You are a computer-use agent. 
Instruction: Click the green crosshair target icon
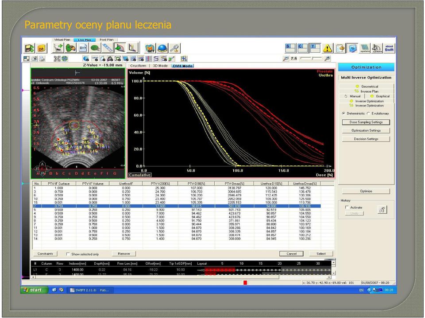pyautogui.click(x=65, y=59)
